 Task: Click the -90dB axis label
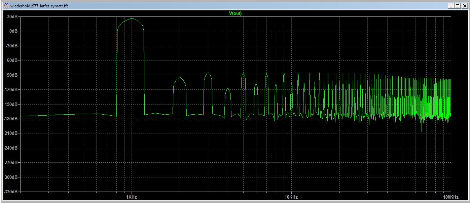11,75
